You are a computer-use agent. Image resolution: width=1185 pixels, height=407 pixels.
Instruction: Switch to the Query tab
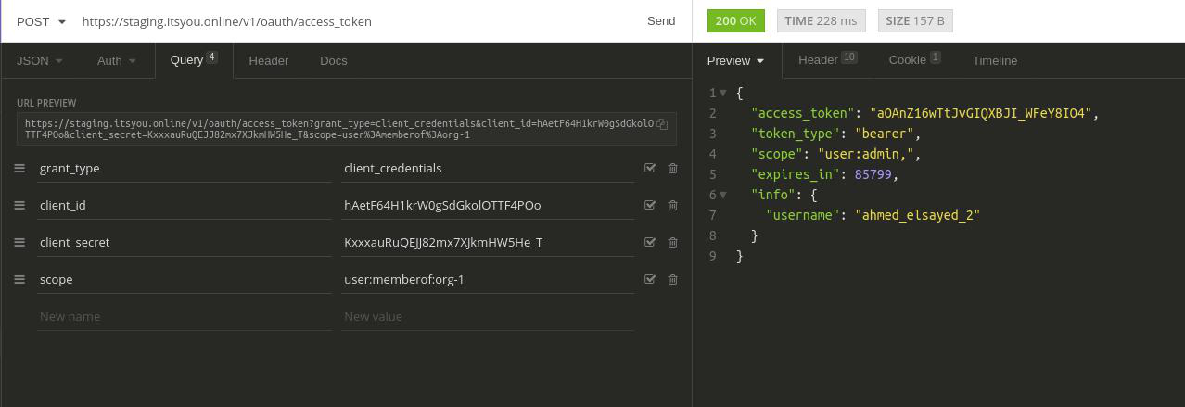point(193,59)
